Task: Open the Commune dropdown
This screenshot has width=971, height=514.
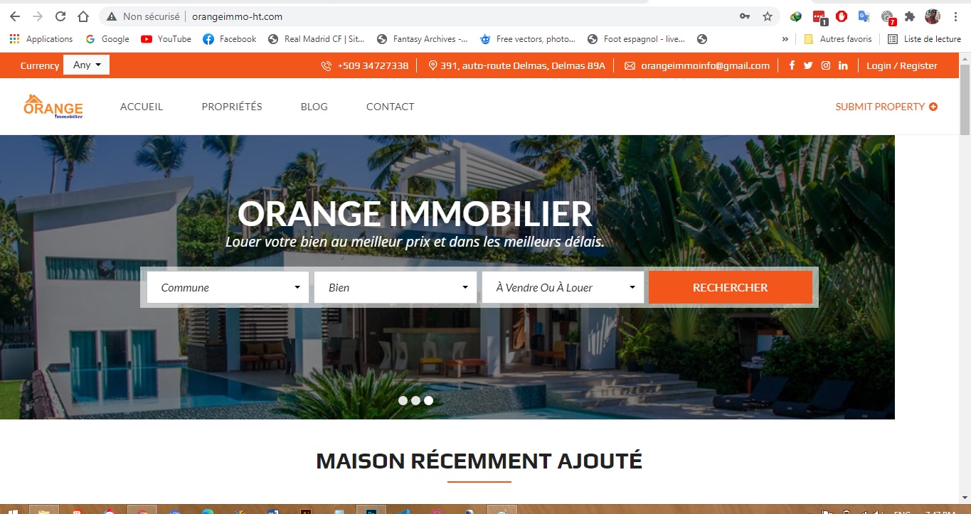Action: 228,287
